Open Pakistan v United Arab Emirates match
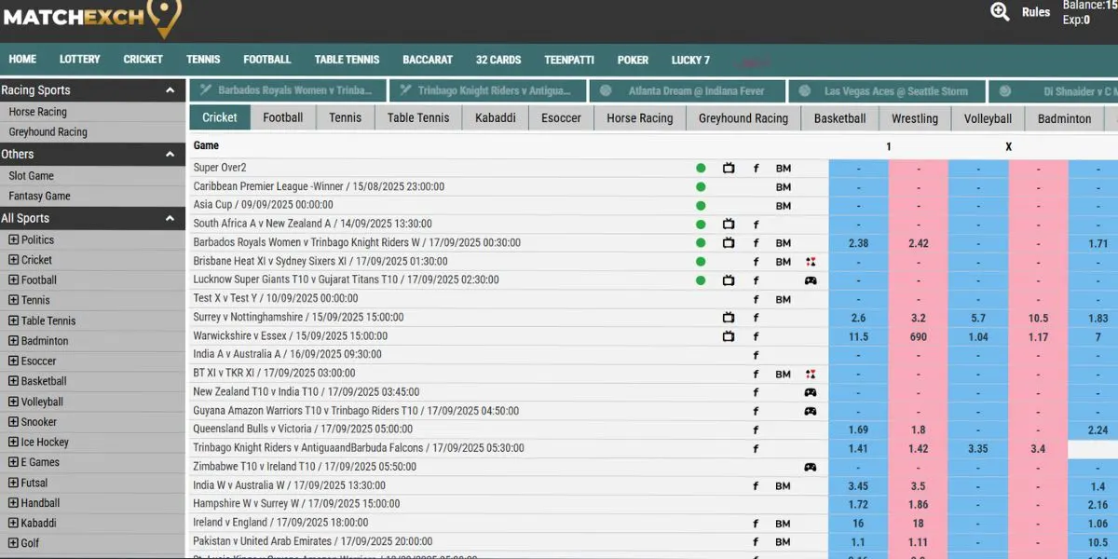The height and width of the screenshot is (559, 1118). click(312, 541)
